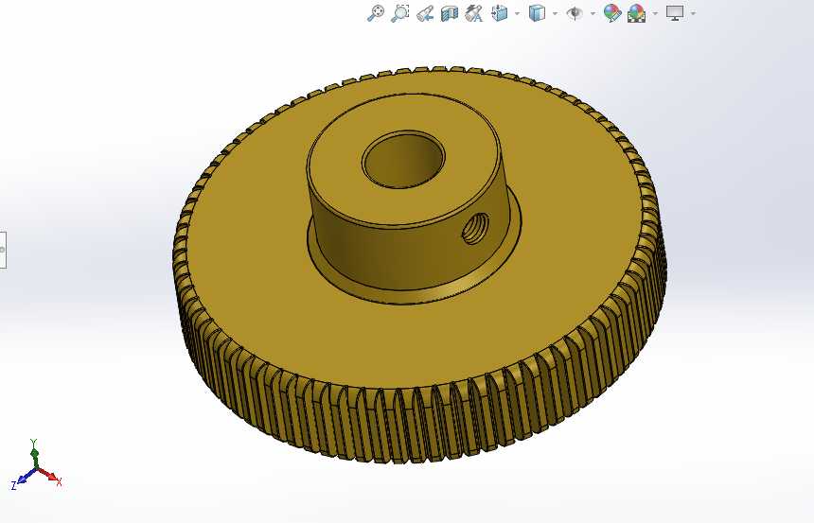Click the Zoom to Fit icon
This screenshot has width=814, height=523.
point(376,13)
